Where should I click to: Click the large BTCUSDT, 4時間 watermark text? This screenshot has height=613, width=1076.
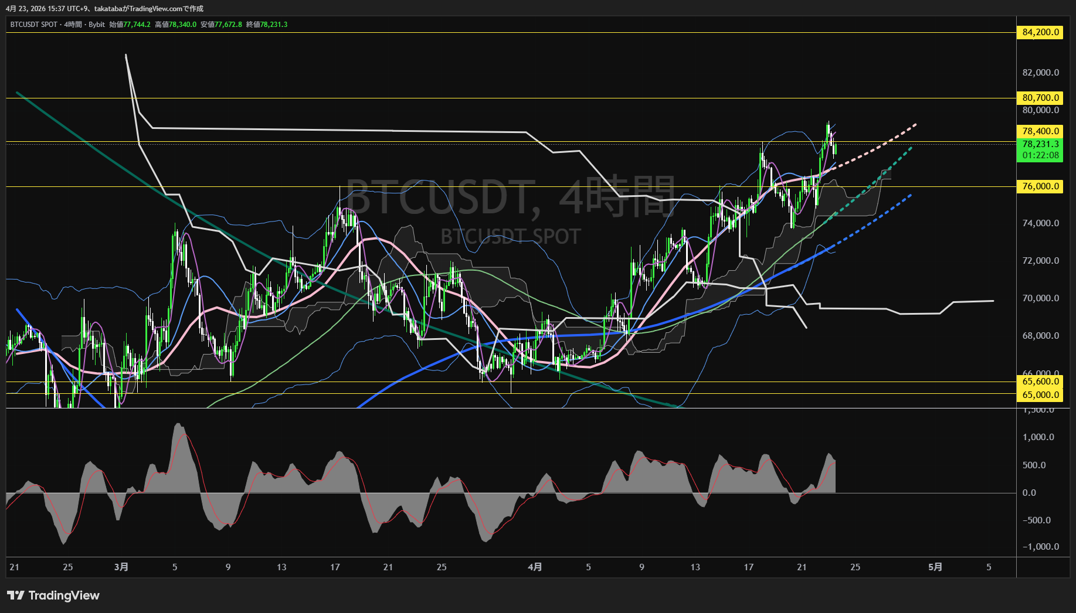click(510, 197)
